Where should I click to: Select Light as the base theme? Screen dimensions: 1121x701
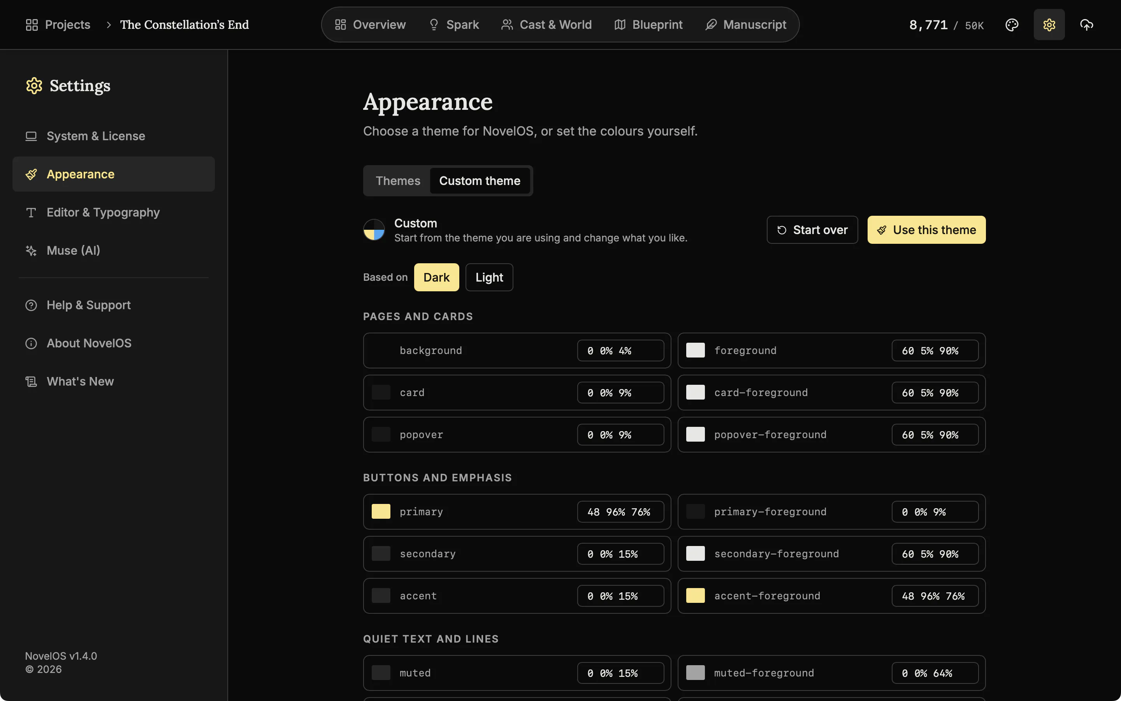[489, 277]
